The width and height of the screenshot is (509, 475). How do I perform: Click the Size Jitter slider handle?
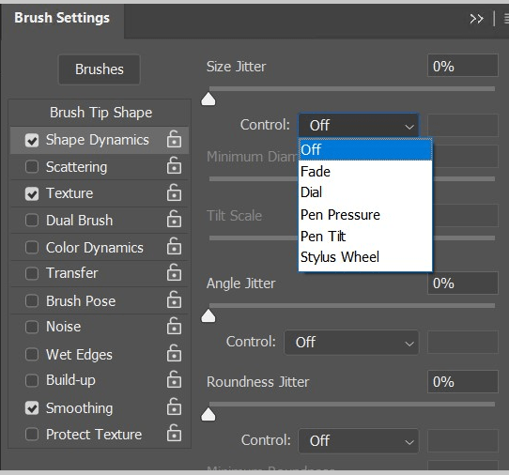pos(208,99)
